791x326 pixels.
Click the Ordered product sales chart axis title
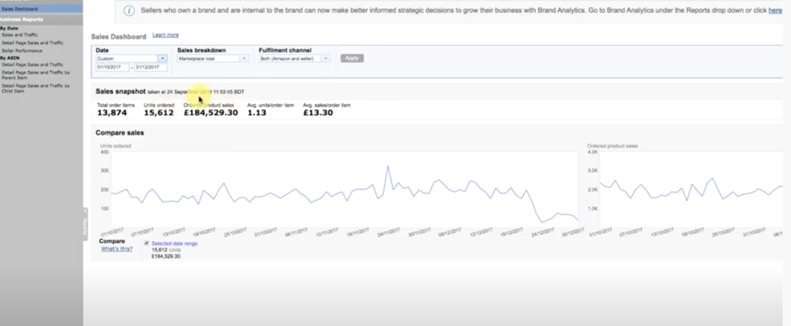(x=613, y=146)
